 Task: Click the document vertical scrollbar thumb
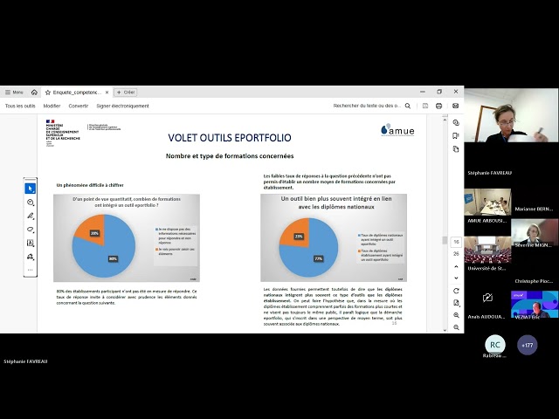point(445,241)
